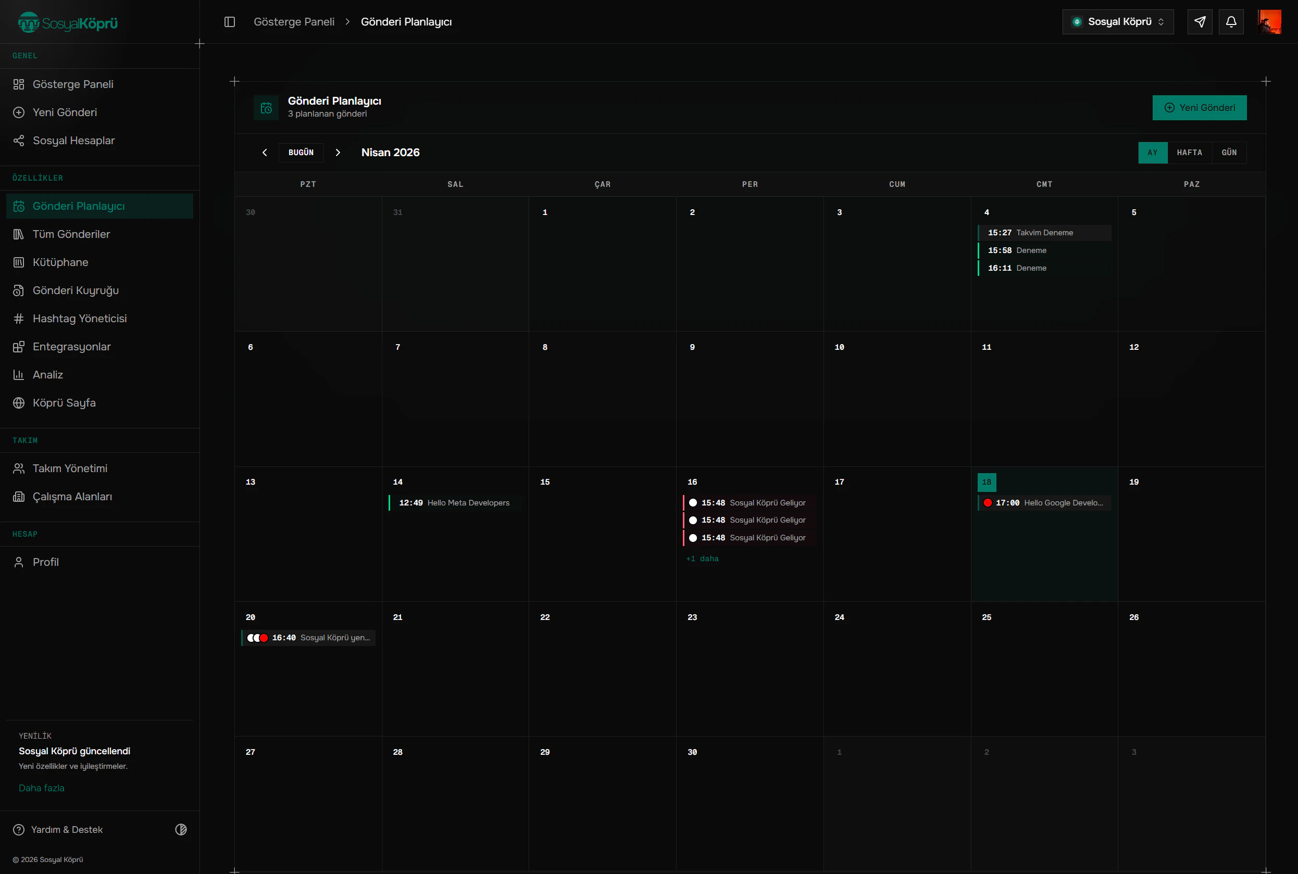Open the paper plane send icon
This screenshot has height=874, width=1298.
pyautogui.click(x=1200, y=22)
